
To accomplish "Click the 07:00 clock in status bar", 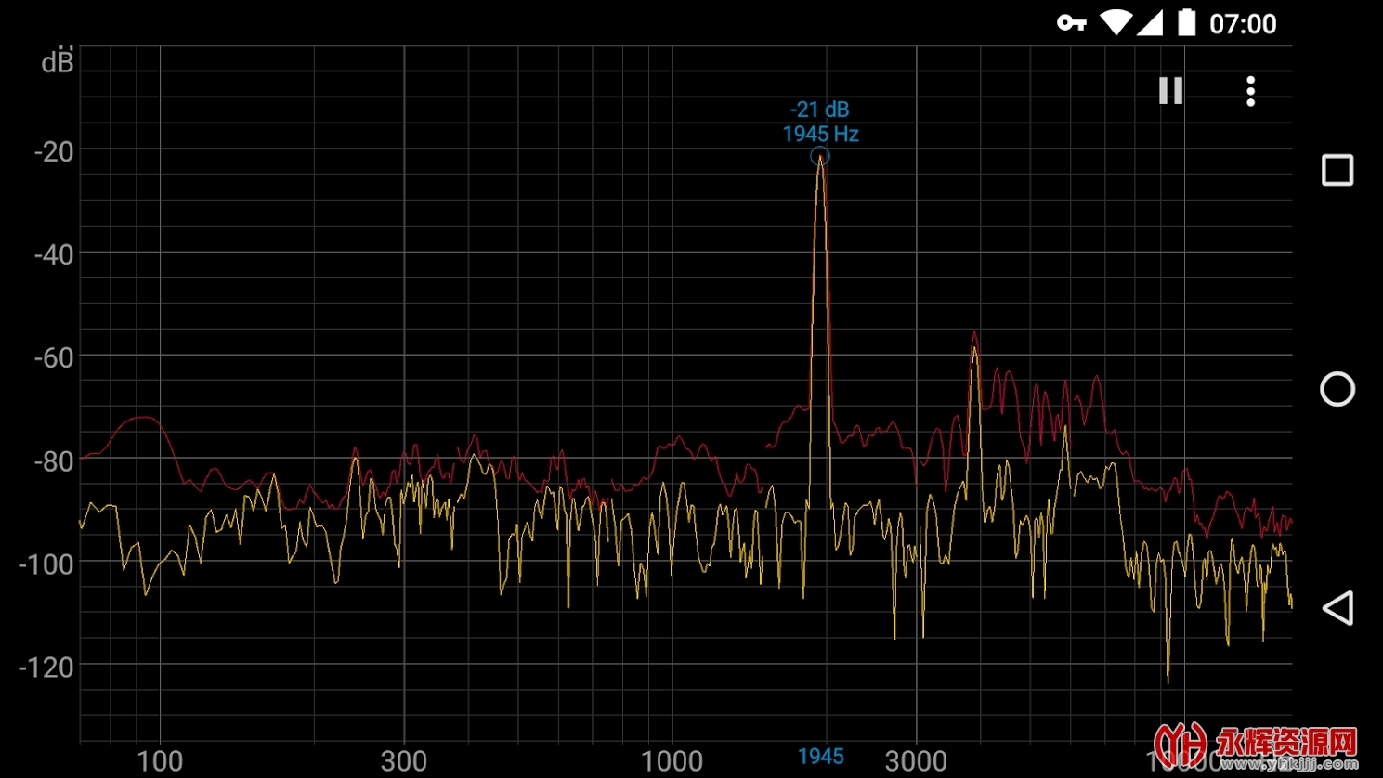I will pos(1242,24).
